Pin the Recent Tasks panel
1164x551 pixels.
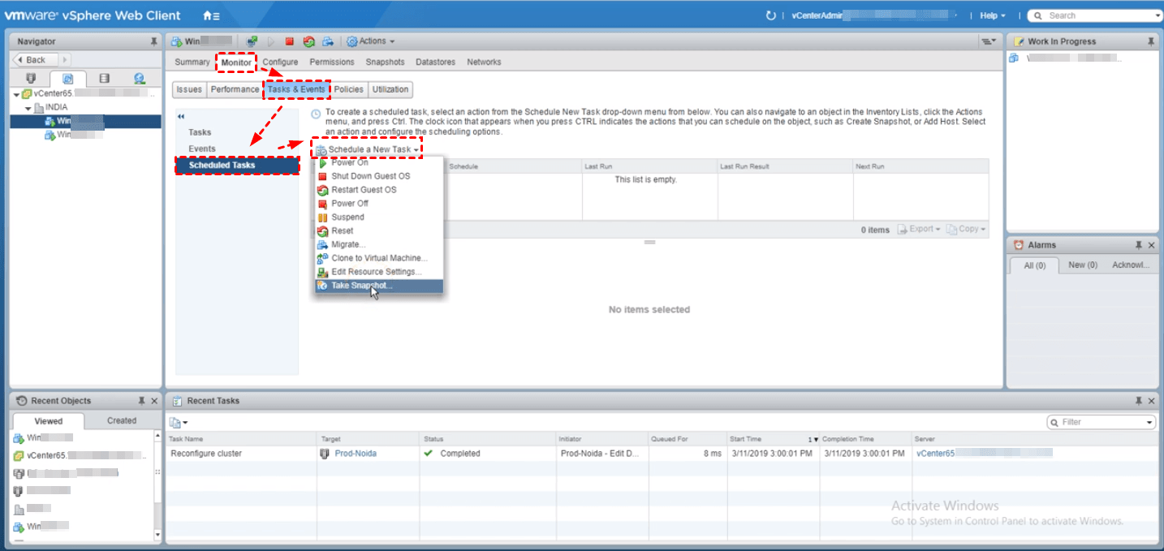pos(1138,401)
